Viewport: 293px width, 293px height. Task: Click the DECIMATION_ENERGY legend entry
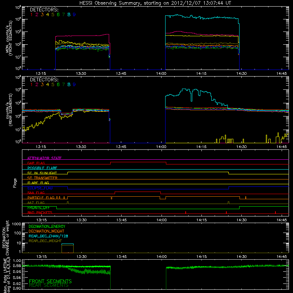pyautogui.click(x=47, y=226)
